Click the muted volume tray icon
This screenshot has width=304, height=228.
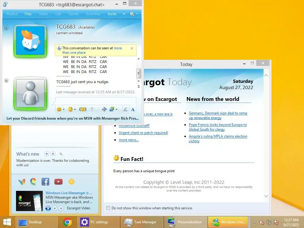[262, 222]
